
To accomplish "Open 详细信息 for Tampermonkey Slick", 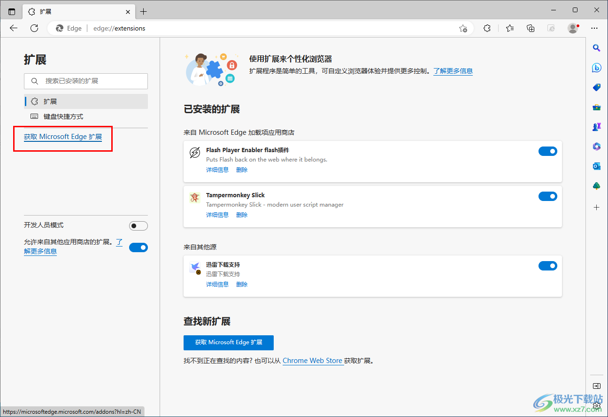I will tap(217, 215).
